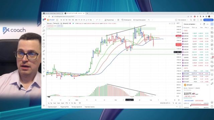Open the Fibonacci and Gann tools
Screen dimensions: 214x120
point(44,31)
